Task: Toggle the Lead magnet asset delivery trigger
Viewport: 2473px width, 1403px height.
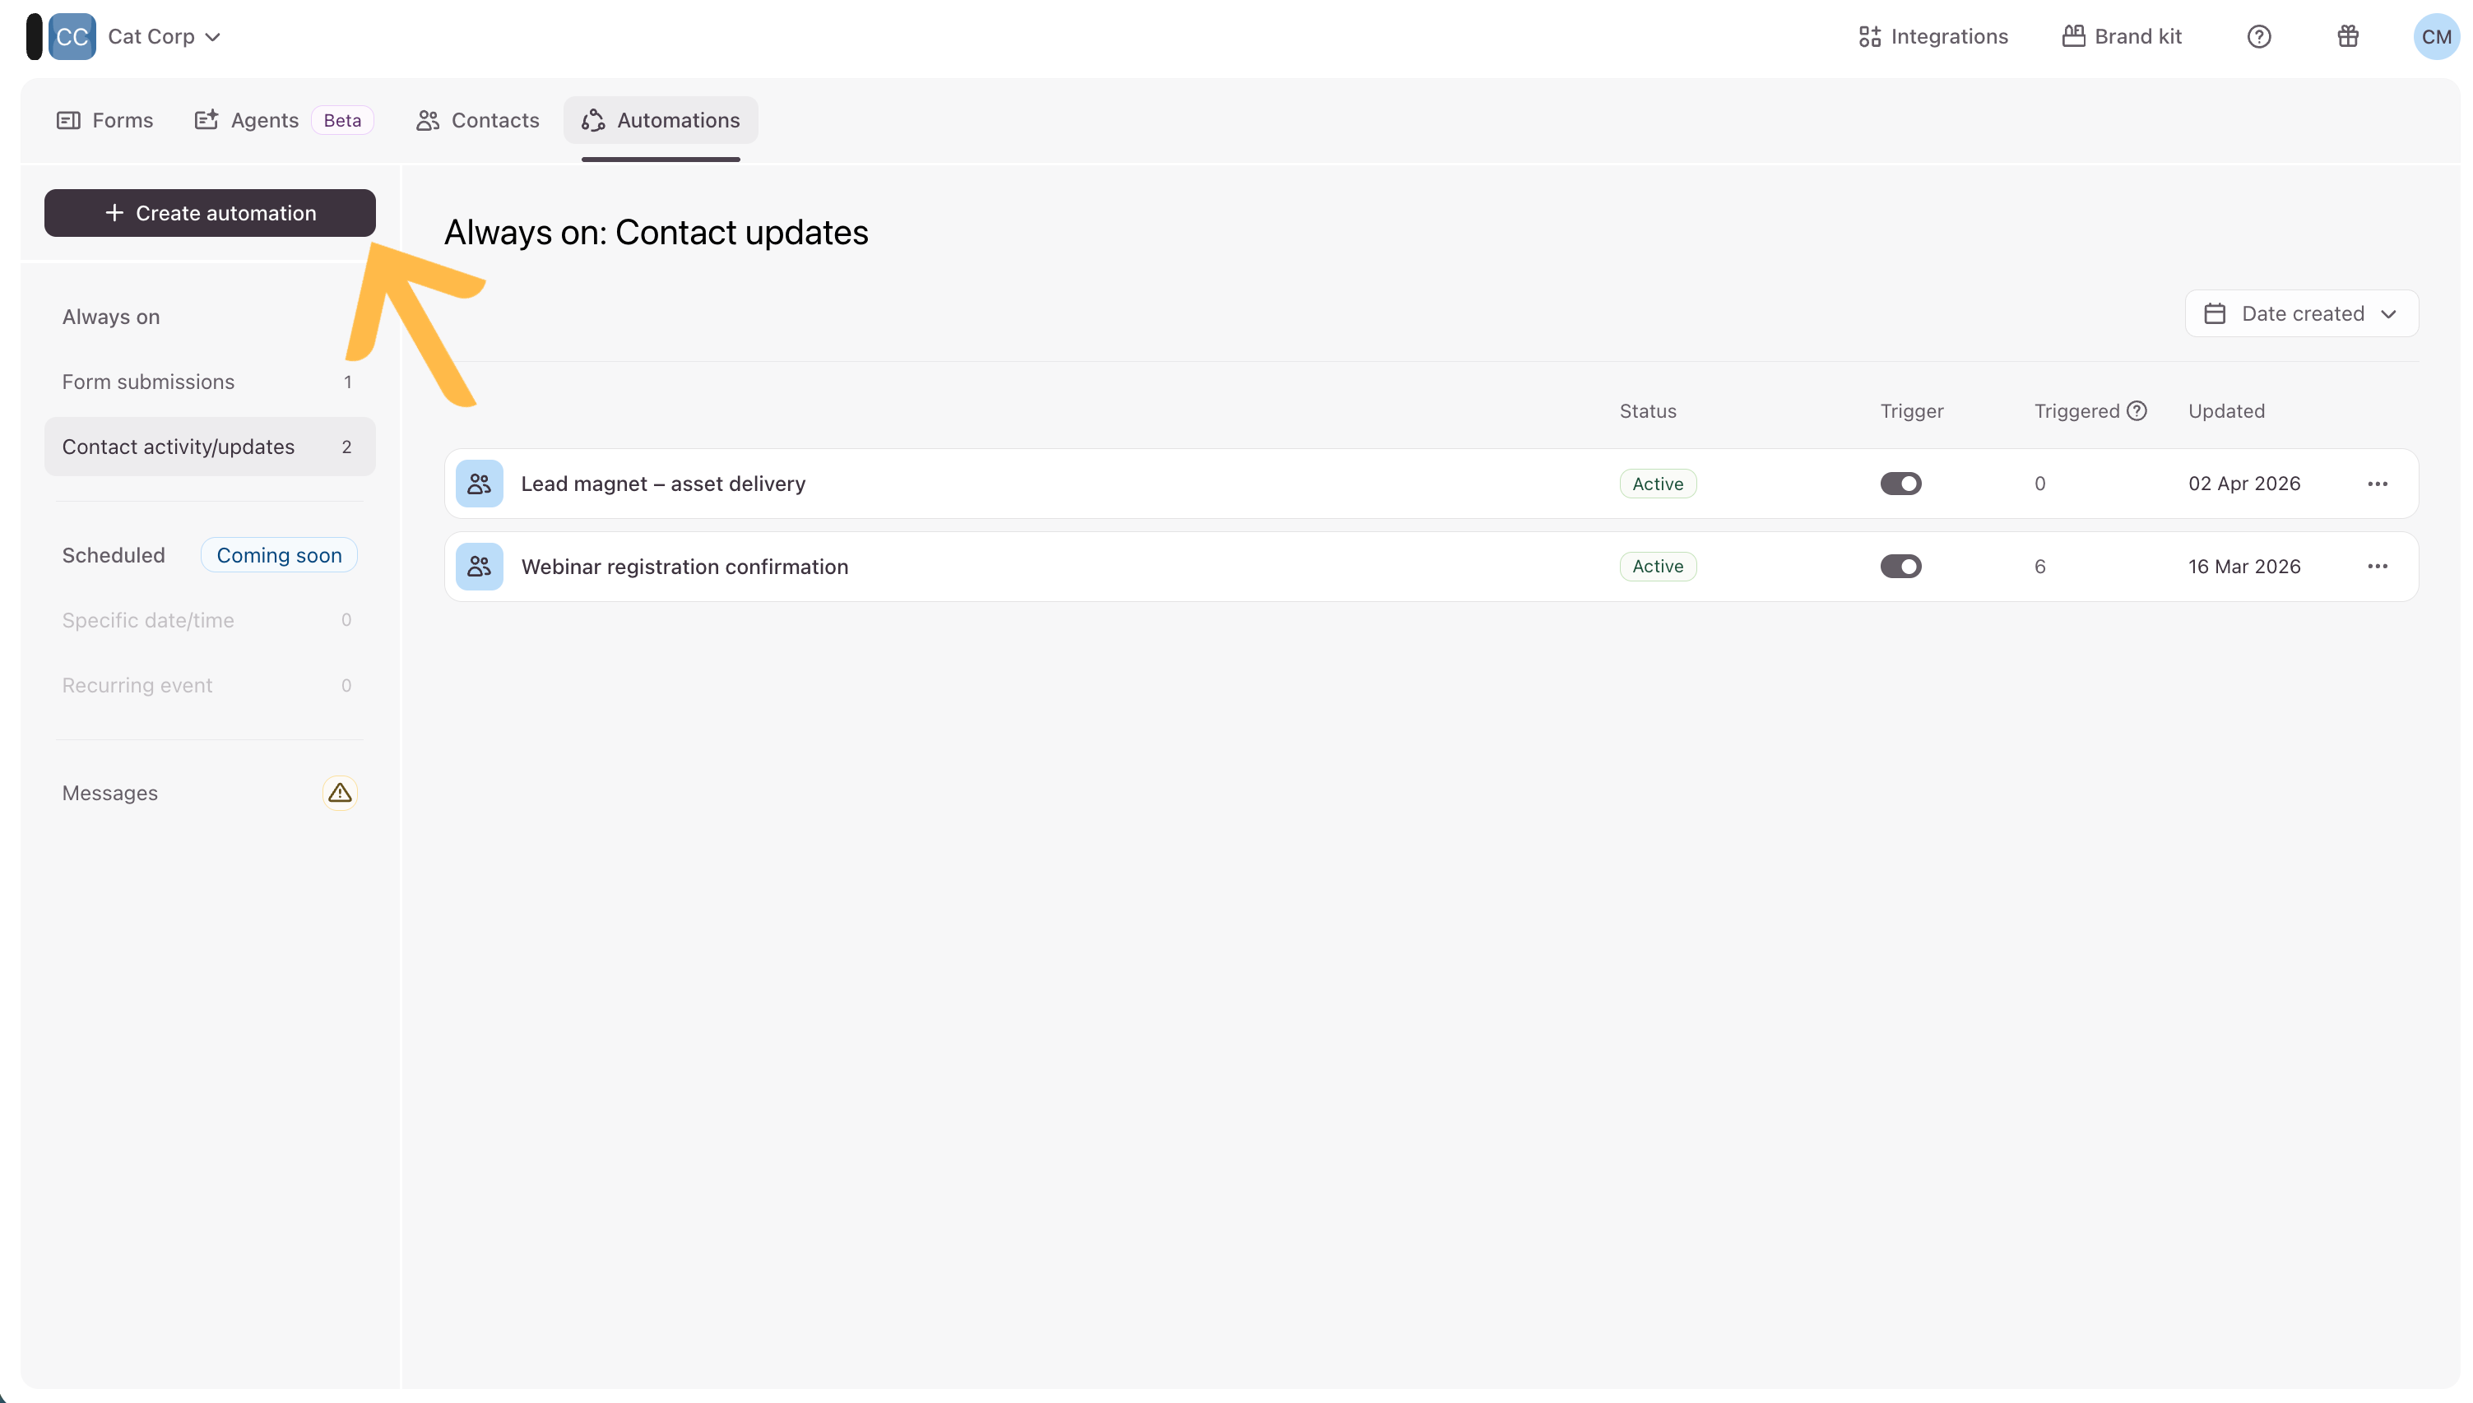Action: click(1900, 484)
